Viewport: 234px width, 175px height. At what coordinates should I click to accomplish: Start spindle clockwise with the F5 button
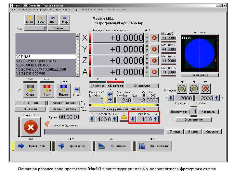pyautogui.click(x=182, y=88)
